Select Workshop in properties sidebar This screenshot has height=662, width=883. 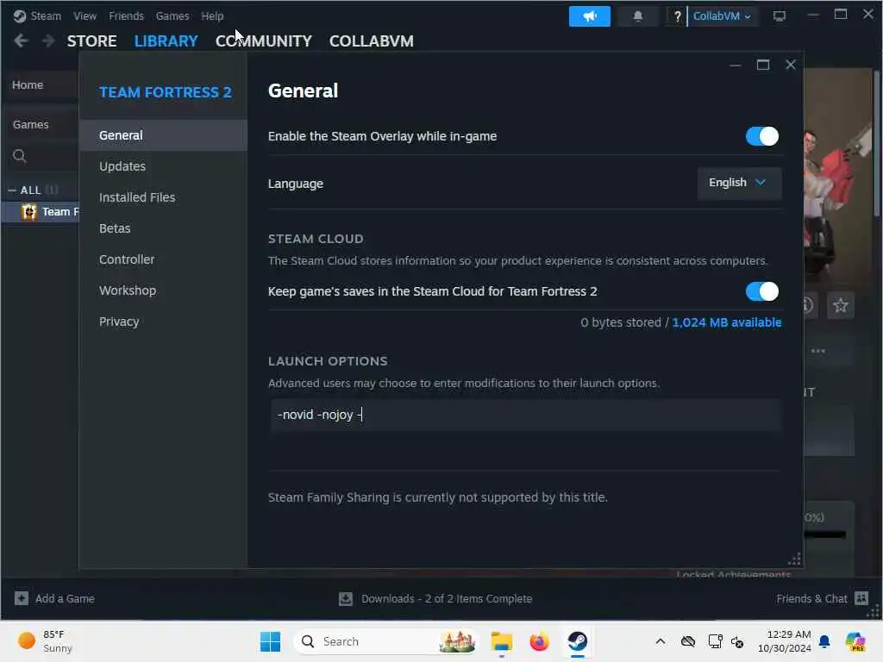coord(163,290)
